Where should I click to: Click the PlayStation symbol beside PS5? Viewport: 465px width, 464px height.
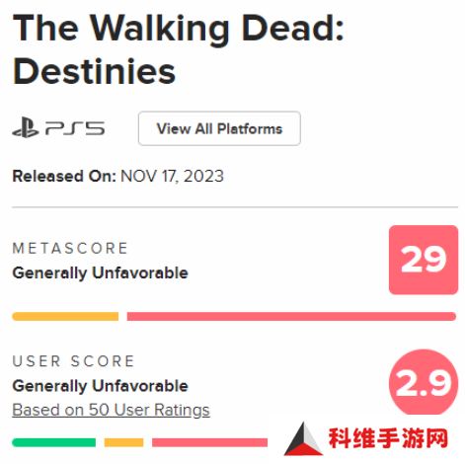(26, 127)
